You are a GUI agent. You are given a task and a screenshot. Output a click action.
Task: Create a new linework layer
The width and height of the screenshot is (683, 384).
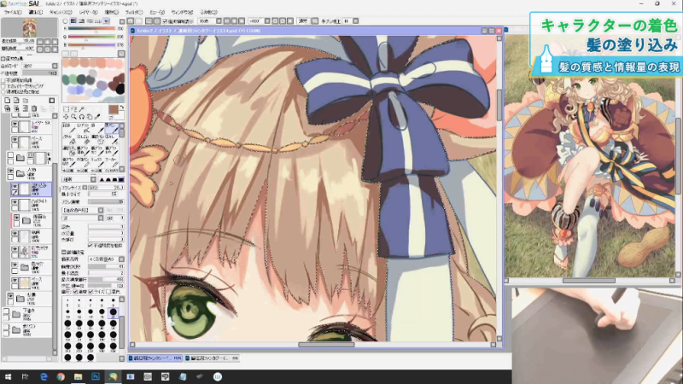16,101
